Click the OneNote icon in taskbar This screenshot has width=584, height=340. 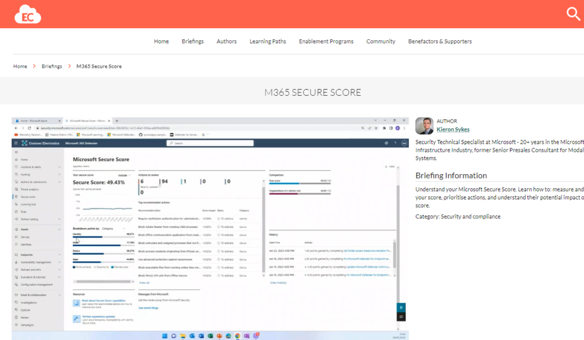(x=247, y=336)
